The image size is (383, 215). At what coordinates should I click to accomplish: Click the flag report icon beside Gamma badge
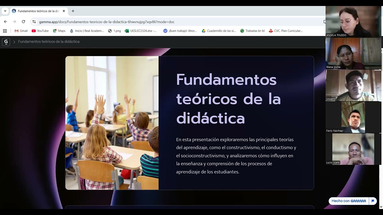pyautogui.click(x=373, y=201)
